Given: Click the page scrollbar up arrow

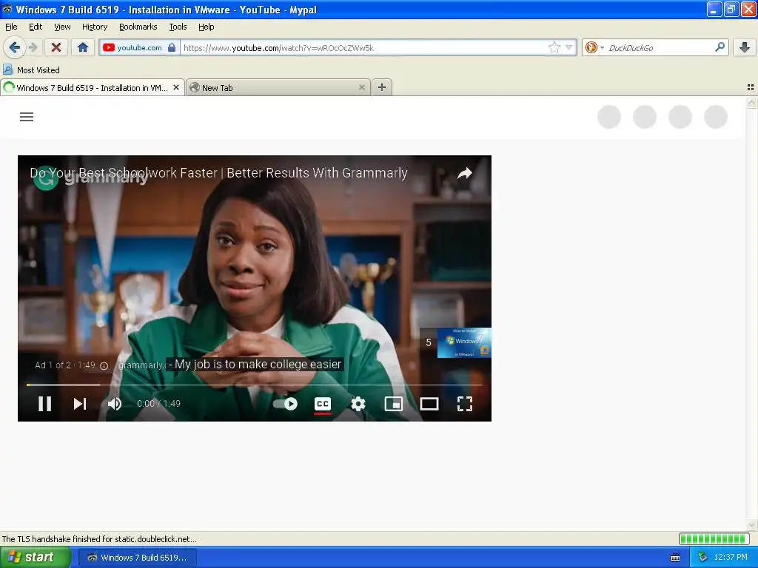Looking at the screenshot, I should point(751,102).
